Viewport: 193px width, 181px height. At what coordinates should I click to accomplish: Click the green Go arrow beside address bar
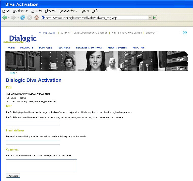155,18
